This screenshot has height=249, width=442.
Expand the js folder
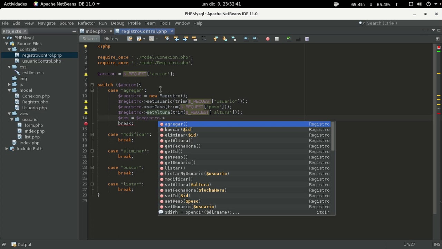(x=9, y=84)
